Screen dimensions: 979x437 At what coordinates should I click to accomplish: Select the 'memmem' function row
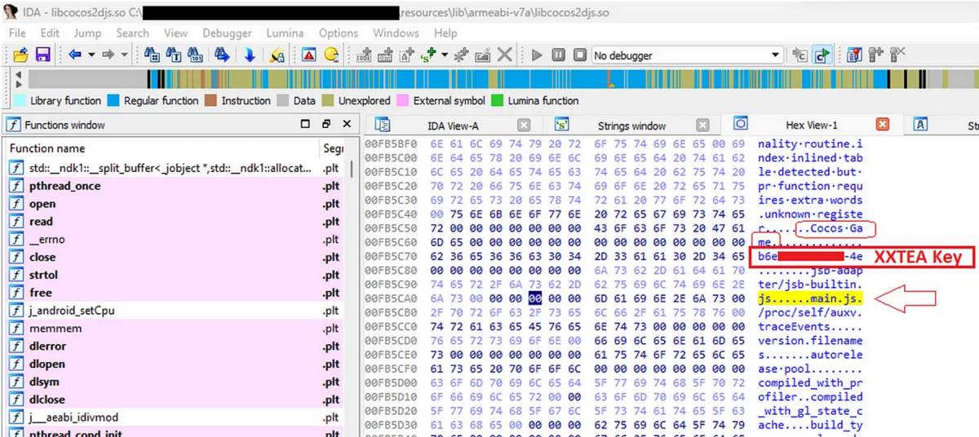[175, 328]
